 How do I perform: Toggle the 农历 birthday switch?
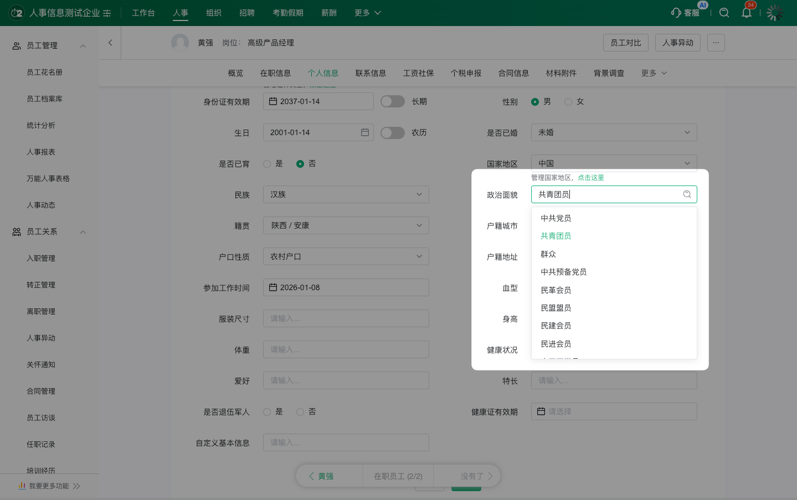393,133
